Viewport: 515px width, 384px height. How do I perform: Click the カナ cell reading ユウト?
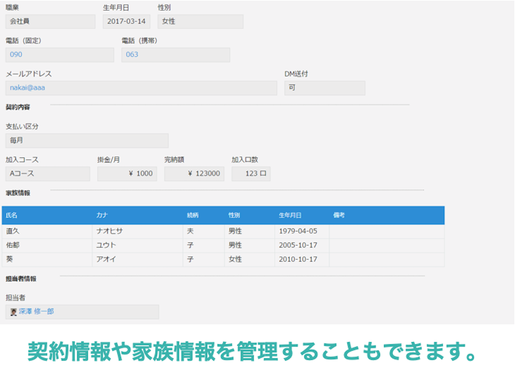pos(106,245)
